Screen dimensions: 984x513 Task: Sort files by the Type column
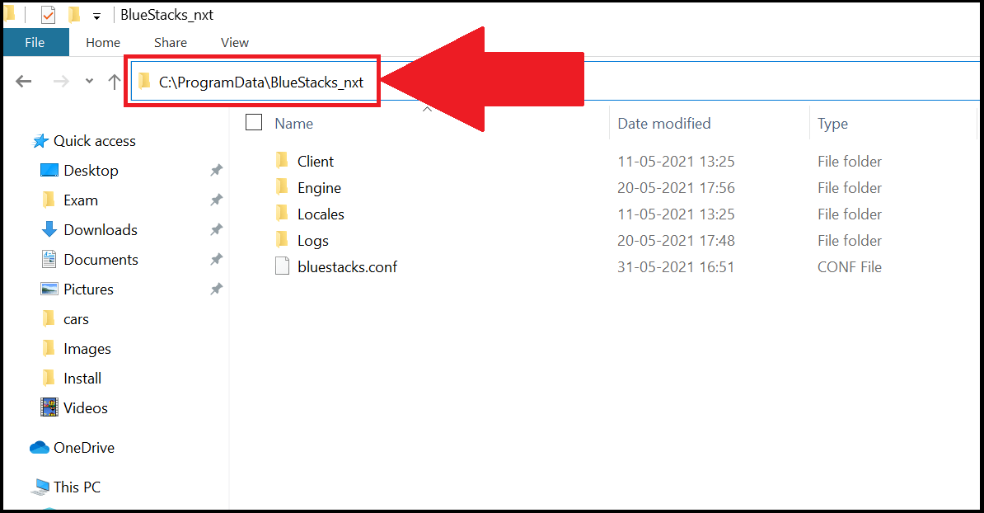(x=832, y=123)
